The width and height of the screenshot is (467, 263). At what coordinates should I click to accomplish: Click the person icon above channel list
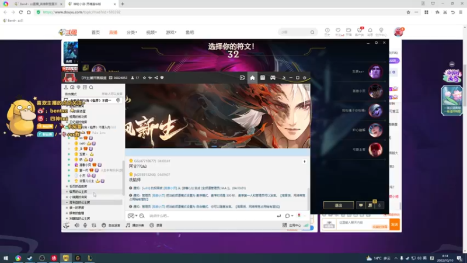click(x=66, y=87)
